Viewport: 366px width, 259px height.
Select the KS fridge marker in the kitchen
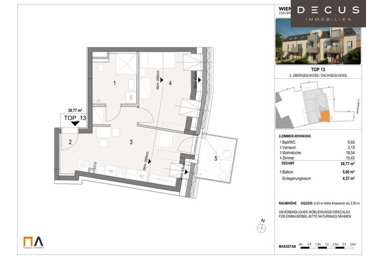(x=142, y=176)
